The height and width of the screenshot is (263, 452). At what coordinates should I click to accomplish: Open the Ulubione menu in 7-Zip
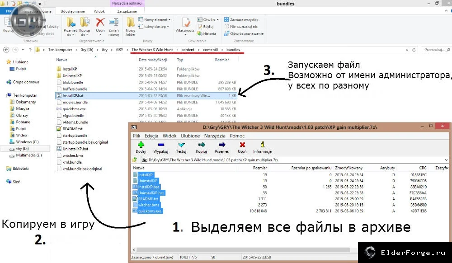190,136
